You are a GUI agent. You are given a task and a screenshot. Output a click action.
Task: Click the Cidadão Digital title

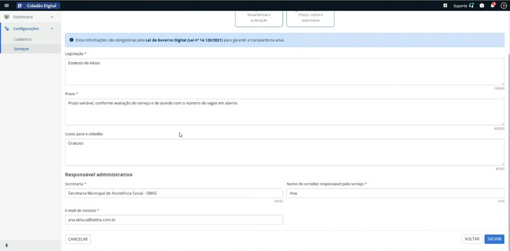(41, 5)
